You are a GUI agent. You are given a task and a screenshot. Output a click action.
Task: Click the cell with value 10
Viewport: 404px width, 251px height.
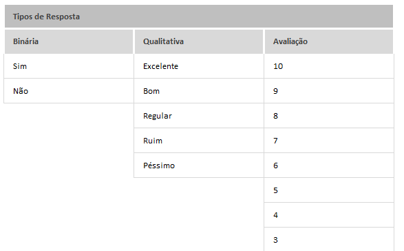tap(329, 66)
